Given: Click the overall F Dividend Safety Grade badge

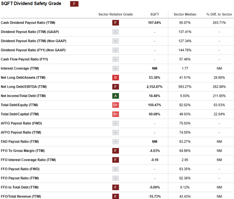Looking at the screenshot, I should 74,4.
